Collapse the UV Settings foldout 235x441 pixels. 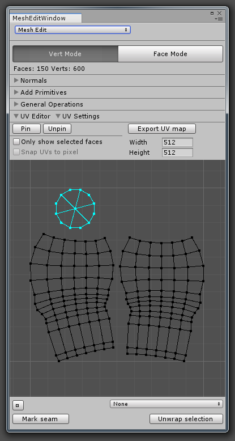point(78,116)
